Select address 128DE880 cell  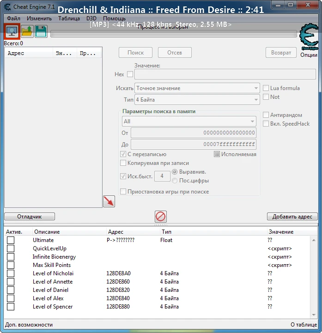(118, 307)
